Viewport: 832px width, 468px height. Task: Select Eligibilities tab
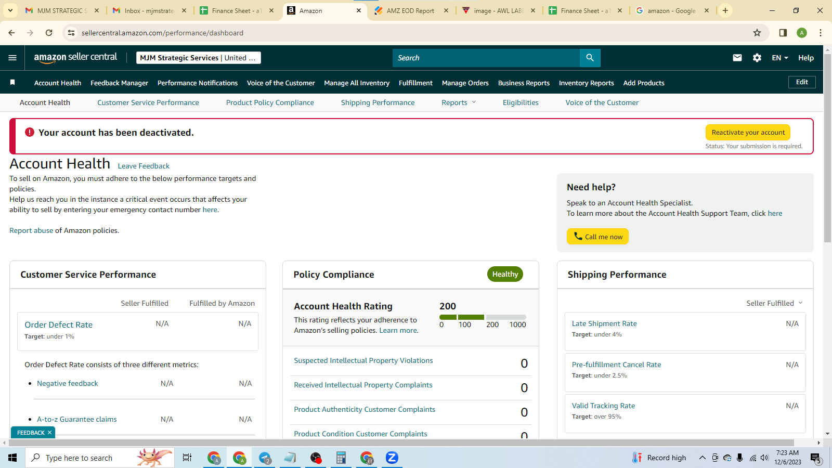(x=521, y=102)
